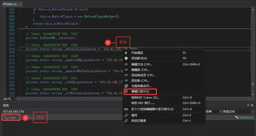Choose Edit Class (编辑类 C#) entry
The image size is (256, 136).
(164, 70)
